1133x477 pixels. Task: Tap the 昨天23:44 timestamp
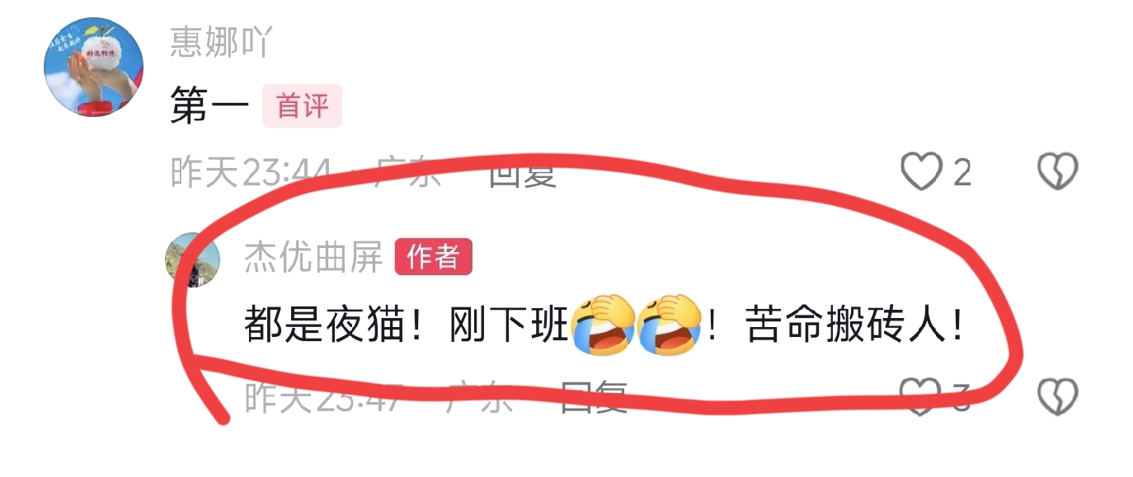[x=251, y=172]
